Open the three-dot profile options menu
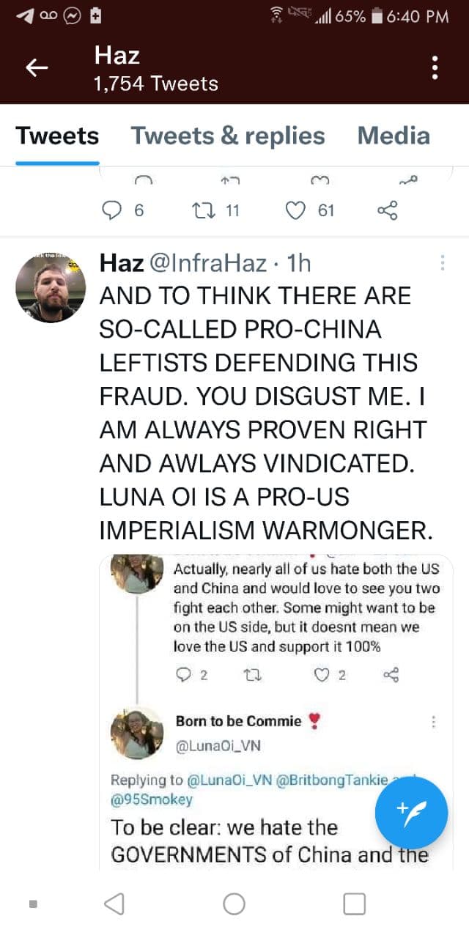469x938 pixels. (x=435, y=67)
